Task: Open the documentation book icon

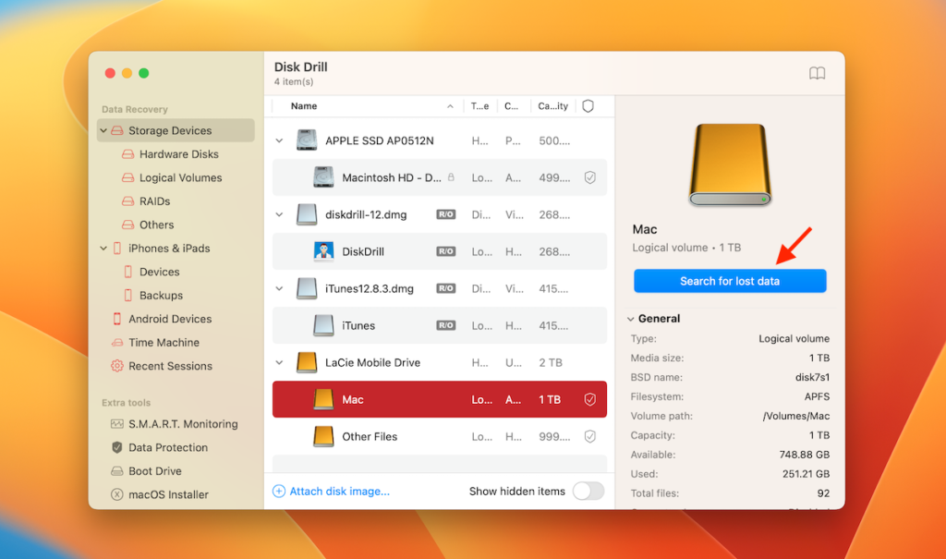Action: (x=817, y=73)
